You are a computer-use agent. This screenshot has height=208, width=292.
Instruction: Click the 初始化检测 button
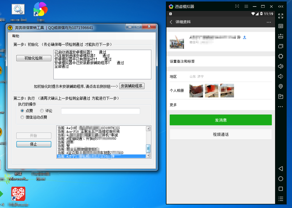(34, 58)
